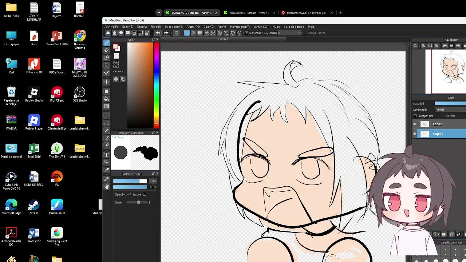Adjust the layer Opacidad slider
This screenshot has width=466, height=262.
(x=450, y=104)
